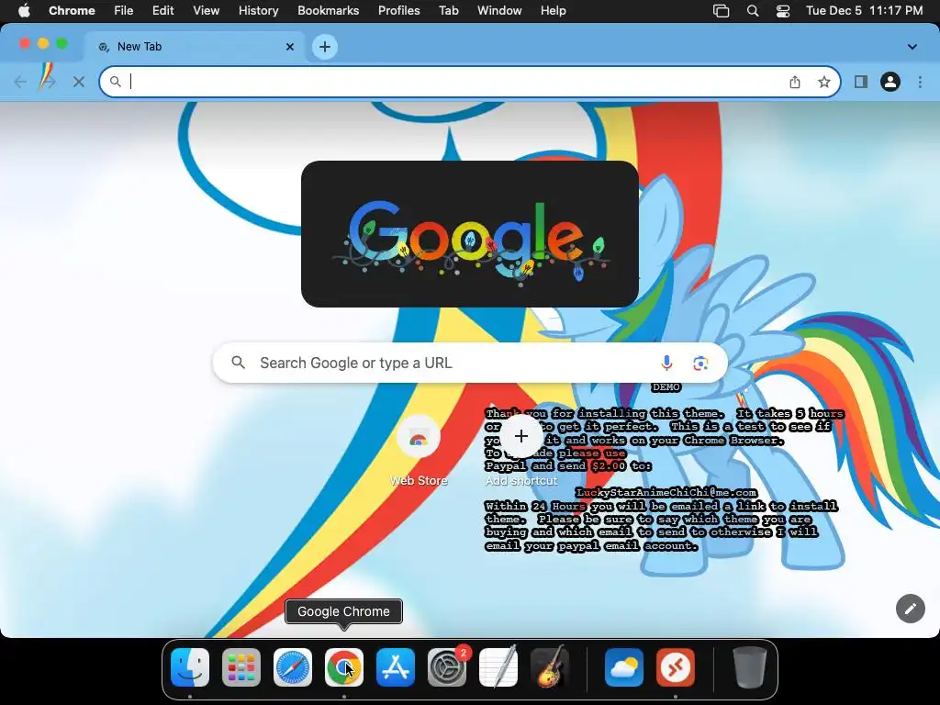940x705 pixels.
Task: Start voice search with microphone icon
Action: (666, 363)
